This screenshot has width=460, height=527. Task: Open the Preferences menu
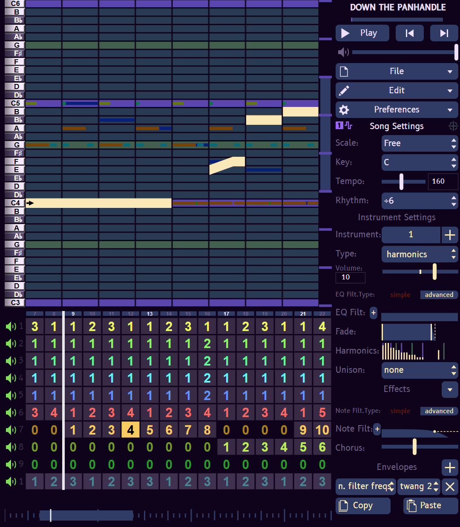click(397, 110)
